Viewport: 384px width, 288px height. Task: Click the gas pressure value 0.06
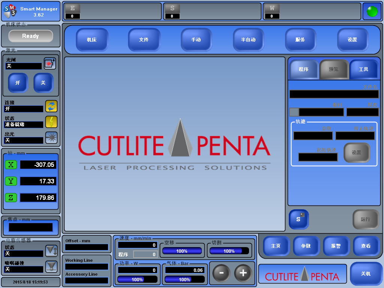coord(184,270)
